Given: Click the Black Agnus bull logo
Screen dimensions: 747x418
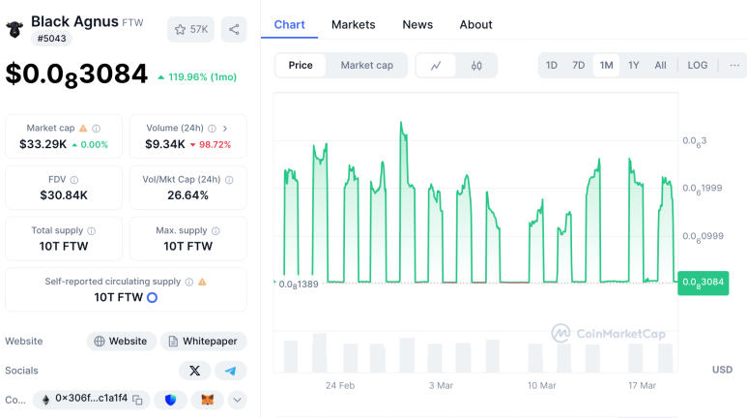Looking at the screenshot, I should 14,30.
